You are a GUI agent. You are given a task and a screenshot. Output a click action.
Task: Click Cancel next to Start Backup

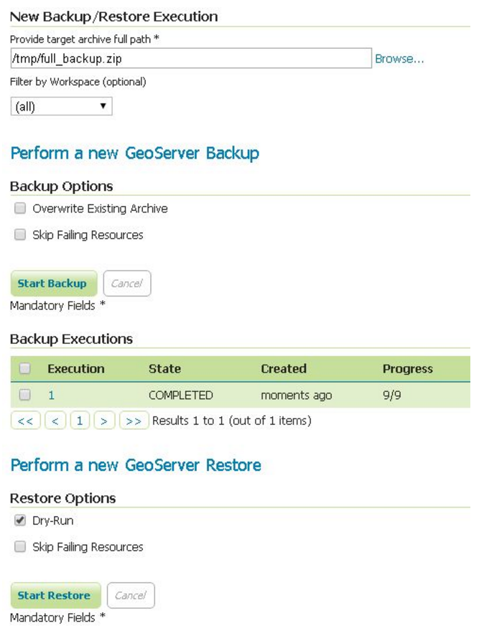tap(127, 284)
